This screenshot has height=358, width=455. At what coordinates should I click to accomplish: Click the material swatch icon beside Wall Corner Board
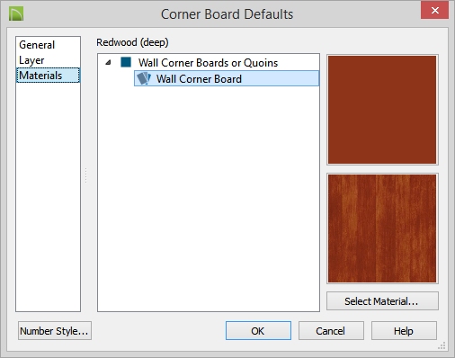[x=144, y=78]
